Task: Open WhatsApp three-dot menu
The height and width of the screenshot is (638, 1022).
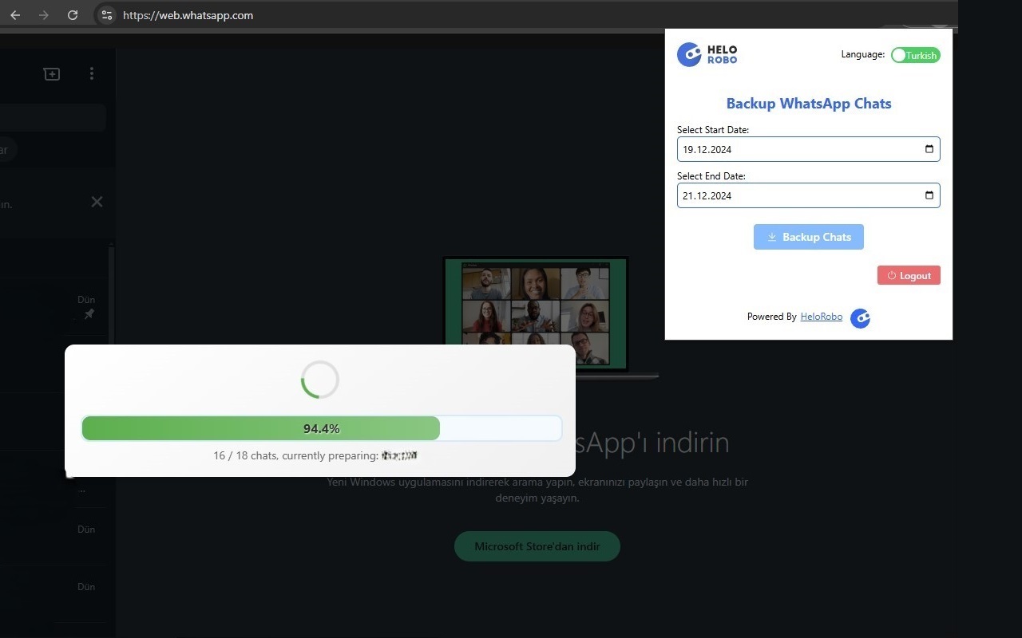Action: click(92, 73)
